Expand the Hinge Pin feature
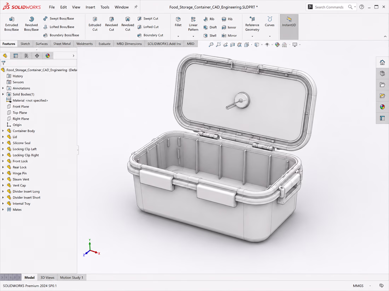Screen dimensions: 389x291 pyautogui.click(x=3, y=173)
